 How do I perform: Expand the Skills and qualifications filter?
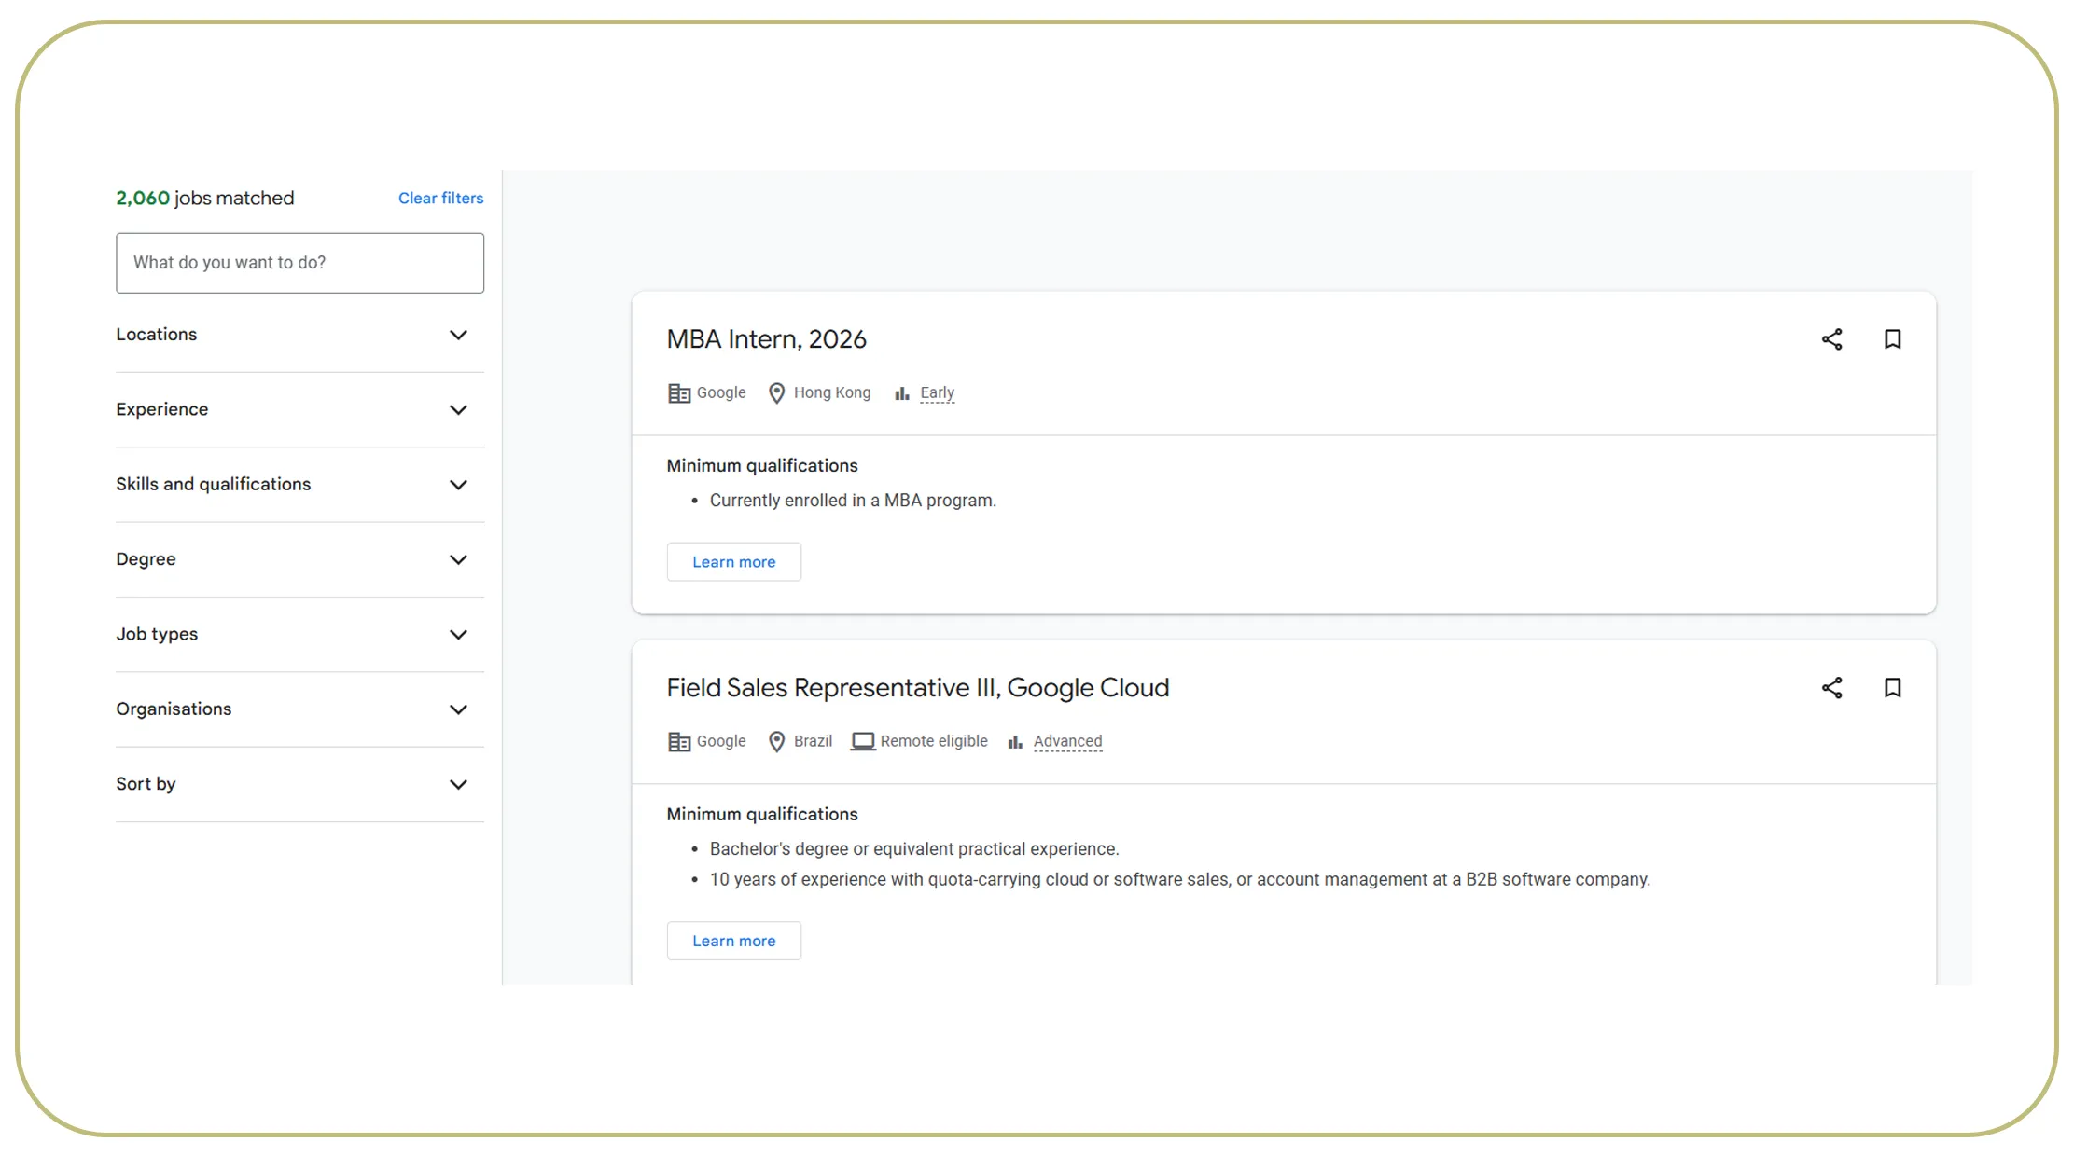(x=458, y=485)
